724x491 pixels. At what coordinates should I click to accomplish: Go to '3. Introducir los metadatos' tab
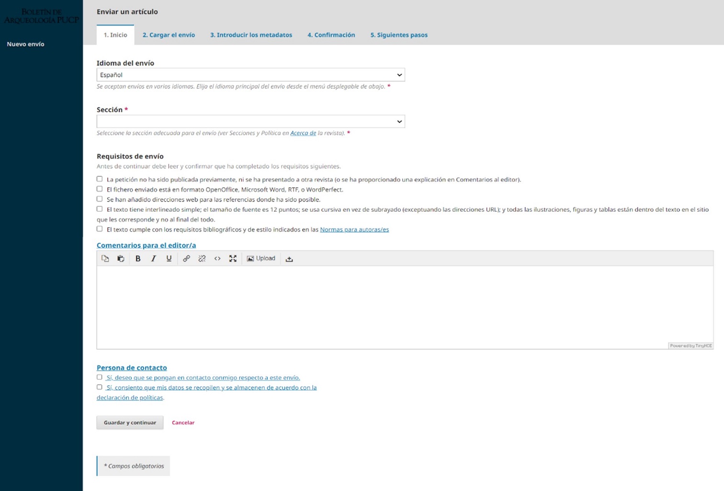point(251,35)
